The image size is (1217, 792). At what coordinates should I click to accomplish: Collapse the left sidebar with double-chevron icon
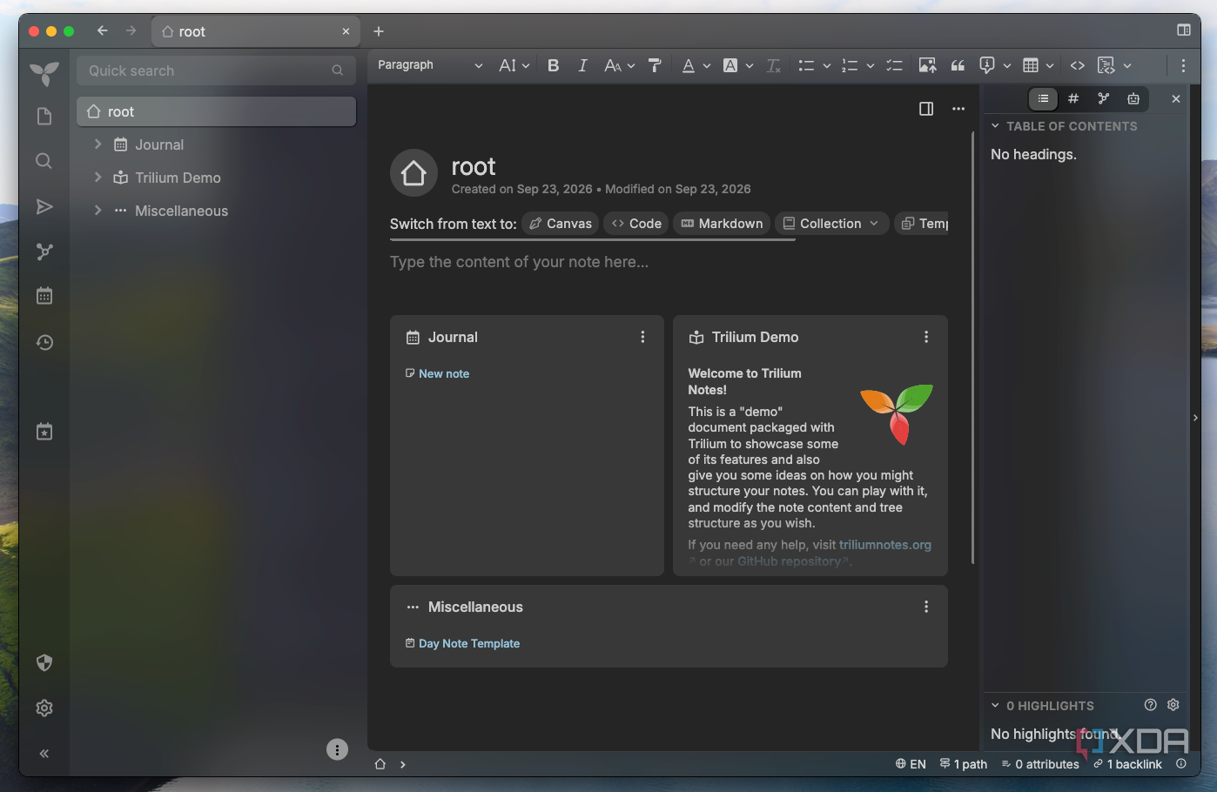pos(44,754)
